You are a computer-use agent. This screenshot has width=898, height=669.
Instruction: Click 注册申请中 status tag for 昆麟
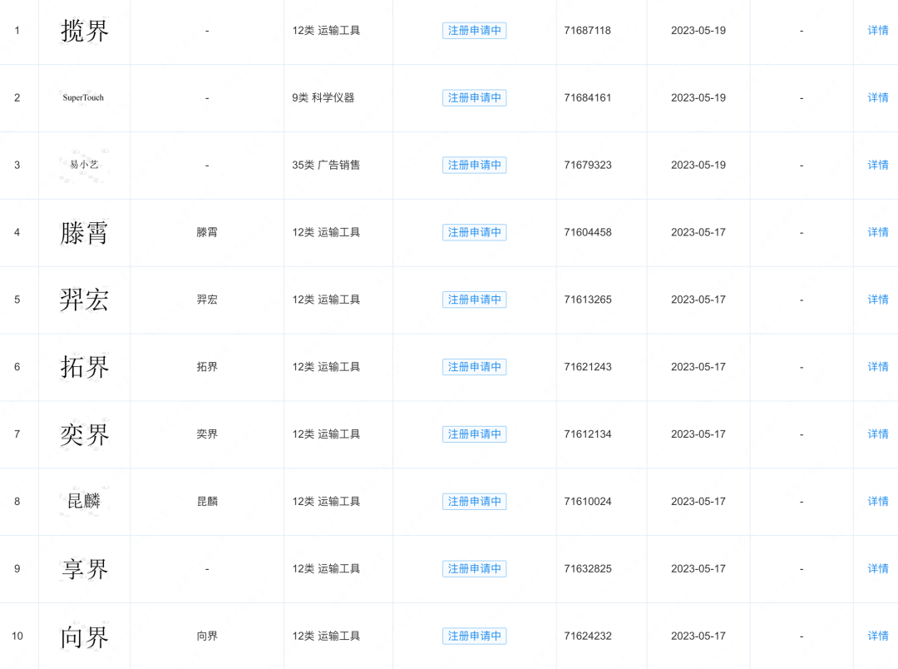point(474,501)
